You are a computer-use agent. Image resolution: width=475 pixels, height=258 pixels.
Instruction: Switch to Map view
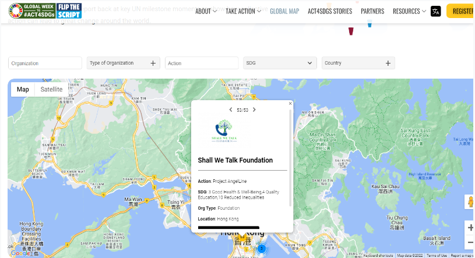(x=23, y=89)
